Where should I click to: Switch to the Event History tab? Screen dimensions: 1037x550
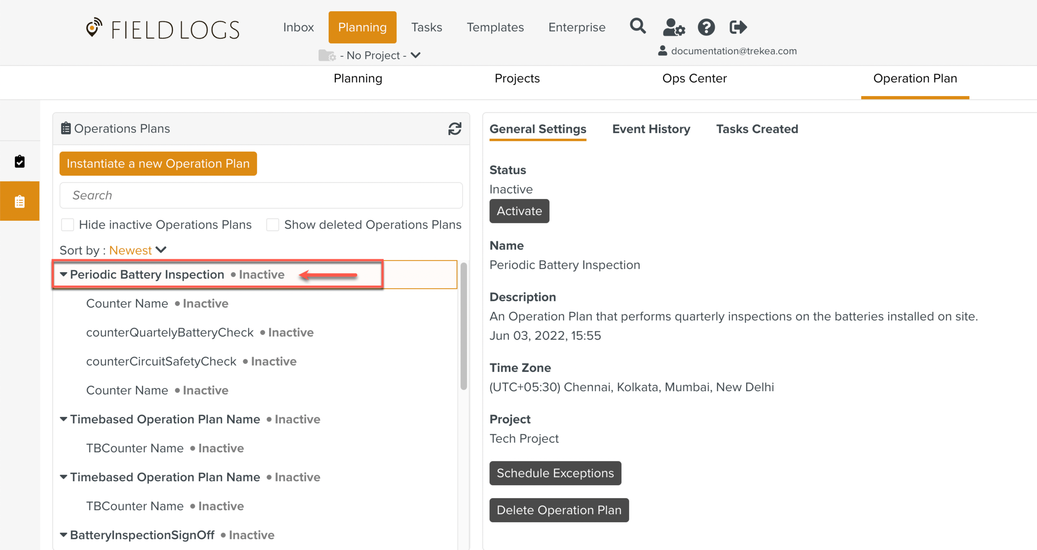click(651, 129)
